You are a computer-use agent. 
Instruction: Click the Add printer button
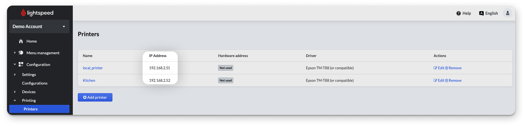pos(95,97)
